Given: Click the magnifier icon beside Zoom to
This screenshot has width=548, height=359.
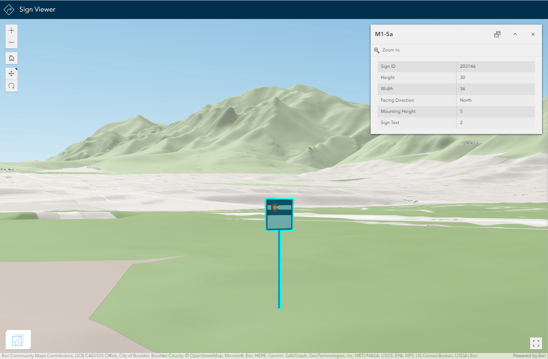Looking at the screenshot, I should [x=377, y=50].
